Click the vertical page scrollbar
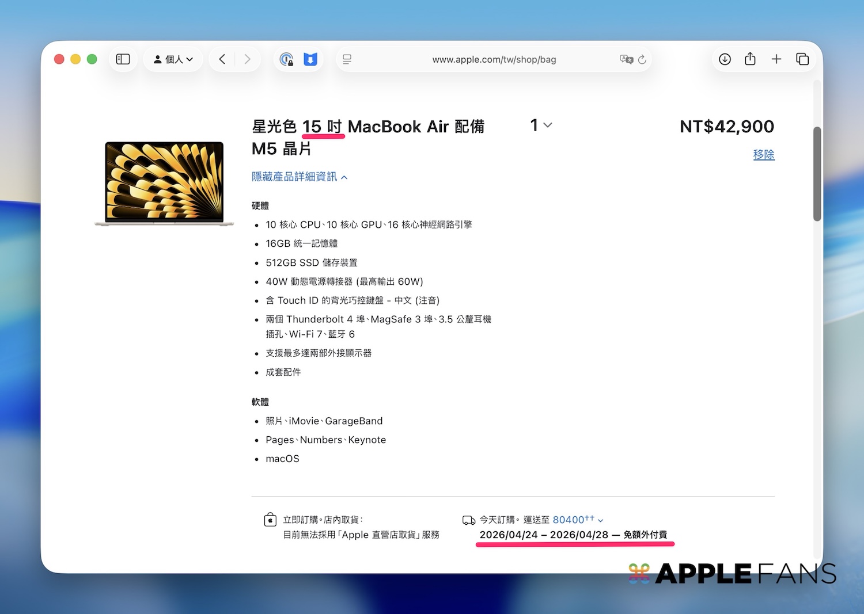 (x=817, y=174)
